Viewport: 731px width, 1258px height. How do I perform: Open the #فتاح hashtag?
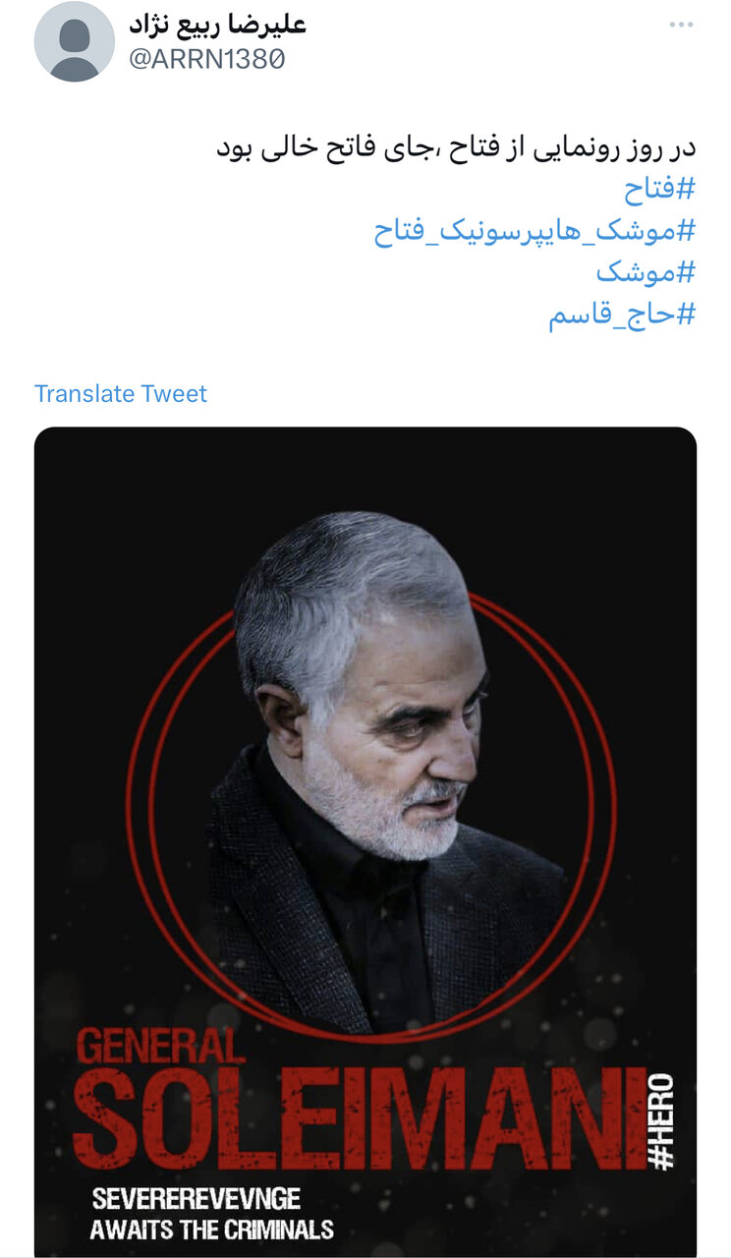point(659,189)
